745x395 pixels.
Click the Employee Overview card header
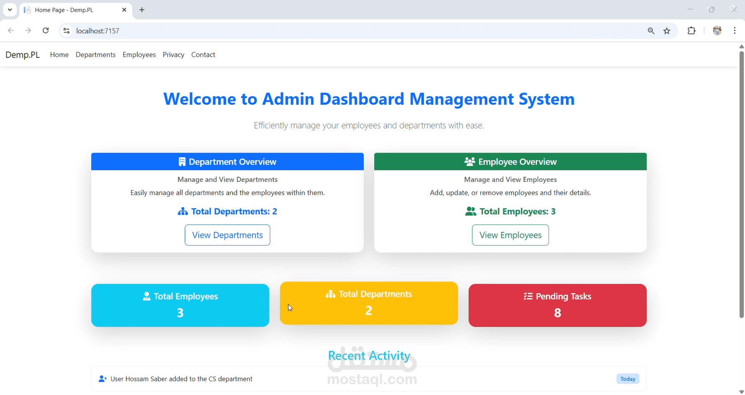tap(510, 162)
